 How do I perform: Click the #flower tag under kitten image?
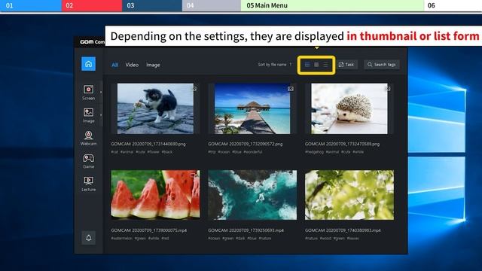pos(153,152)
